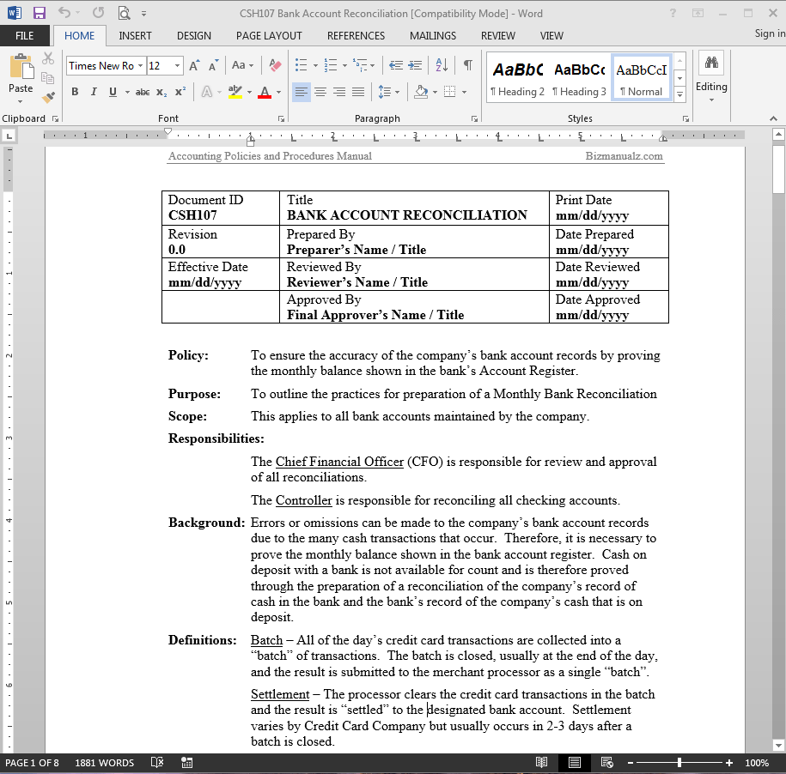This screenshot has width=786, height=774.
Task: Click the Save icon in the title bar
Action: coord(39,13)
